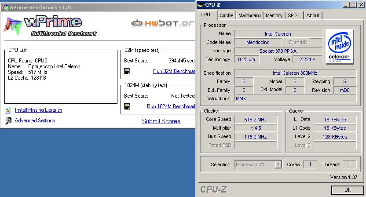Click the Ext. Model value field
Screen dimensions: 366x197
pyautogui.click(x=295, y=90)
